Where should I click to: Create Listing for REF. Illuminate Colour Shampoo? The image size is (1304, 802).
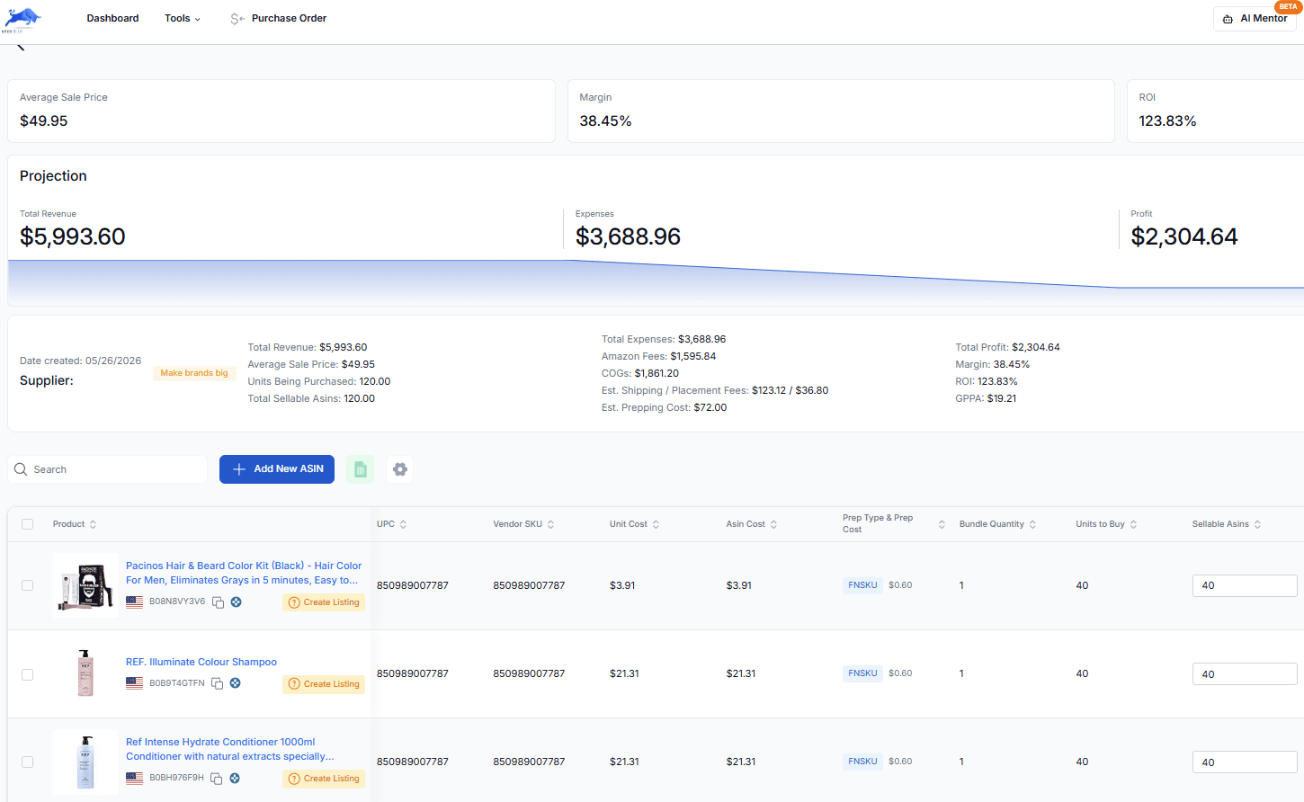(x=324, y=684)
